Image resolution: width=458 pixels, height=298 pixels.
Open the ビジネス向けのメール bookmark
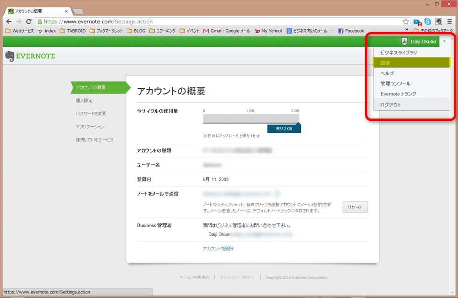pyautogui.click(x=310, y=31)
